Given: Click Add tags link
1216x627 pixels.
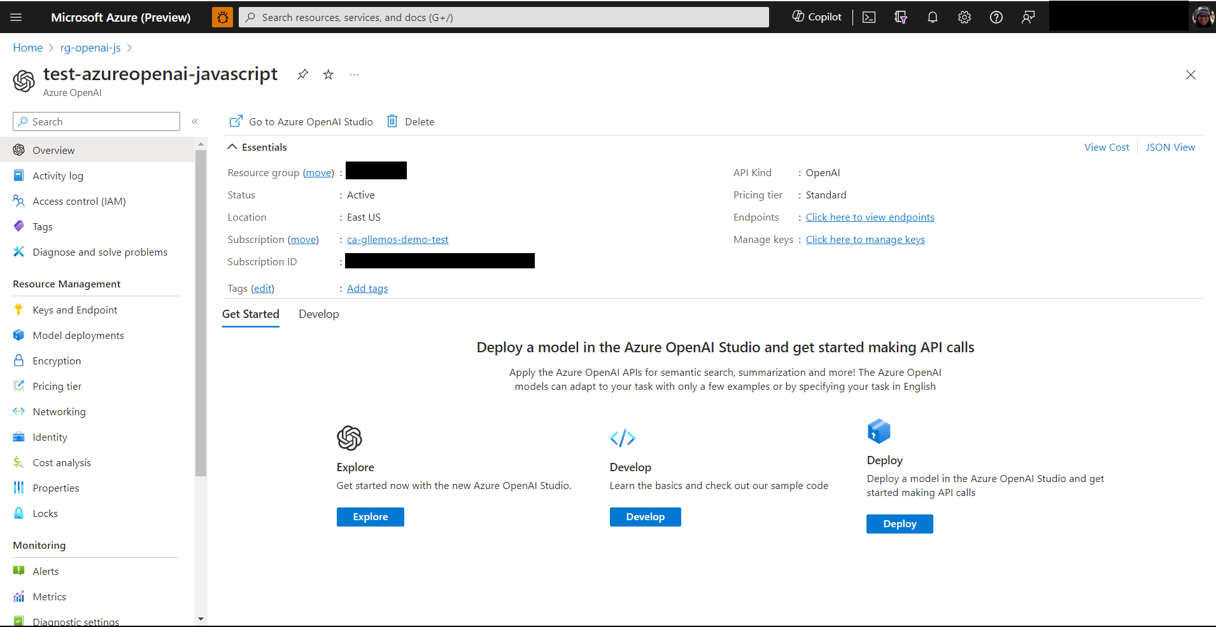Looking at the screenshot, I should [x=367, y=289].
